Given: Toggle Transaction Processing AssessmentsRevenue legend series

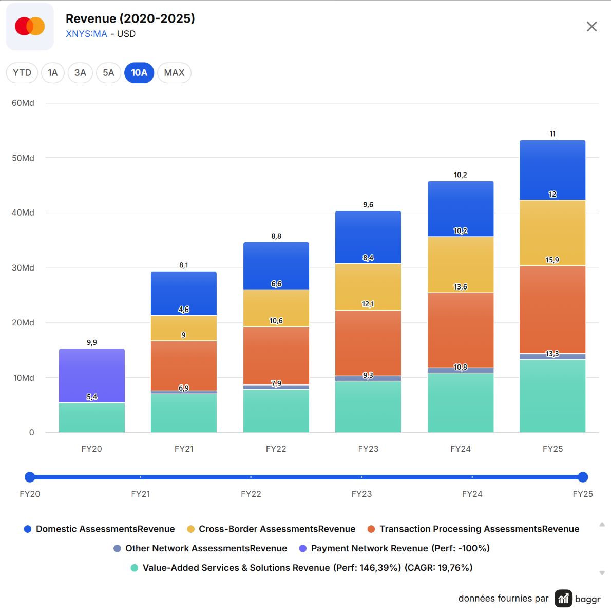Looking at the screenshot, I should click(x=473, y=529).
